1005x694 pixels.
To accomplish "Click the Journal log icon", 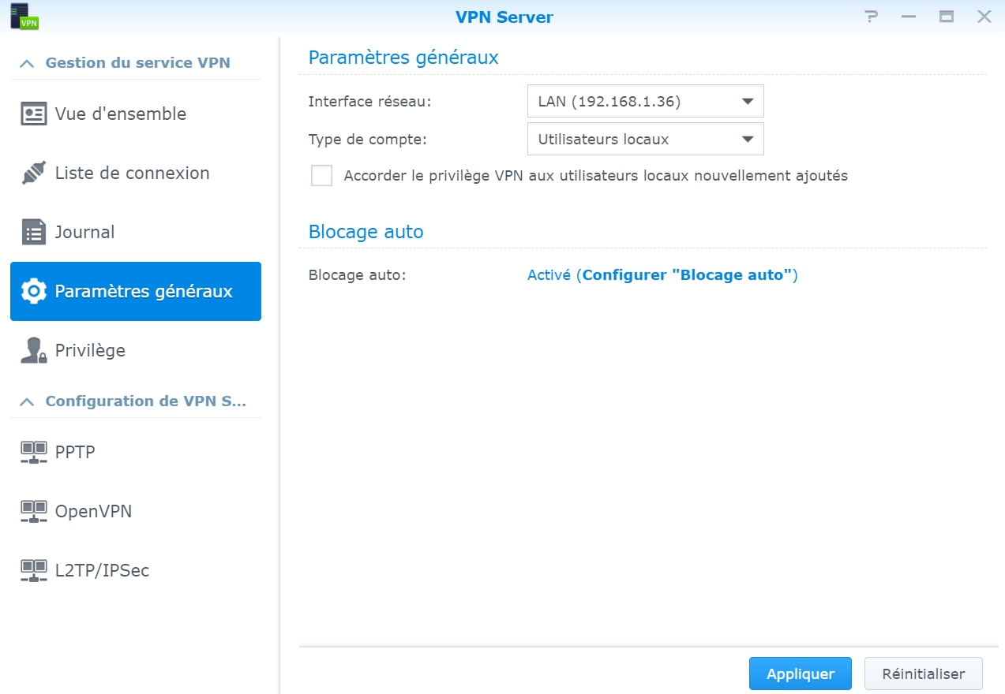I will click(33, 232).
